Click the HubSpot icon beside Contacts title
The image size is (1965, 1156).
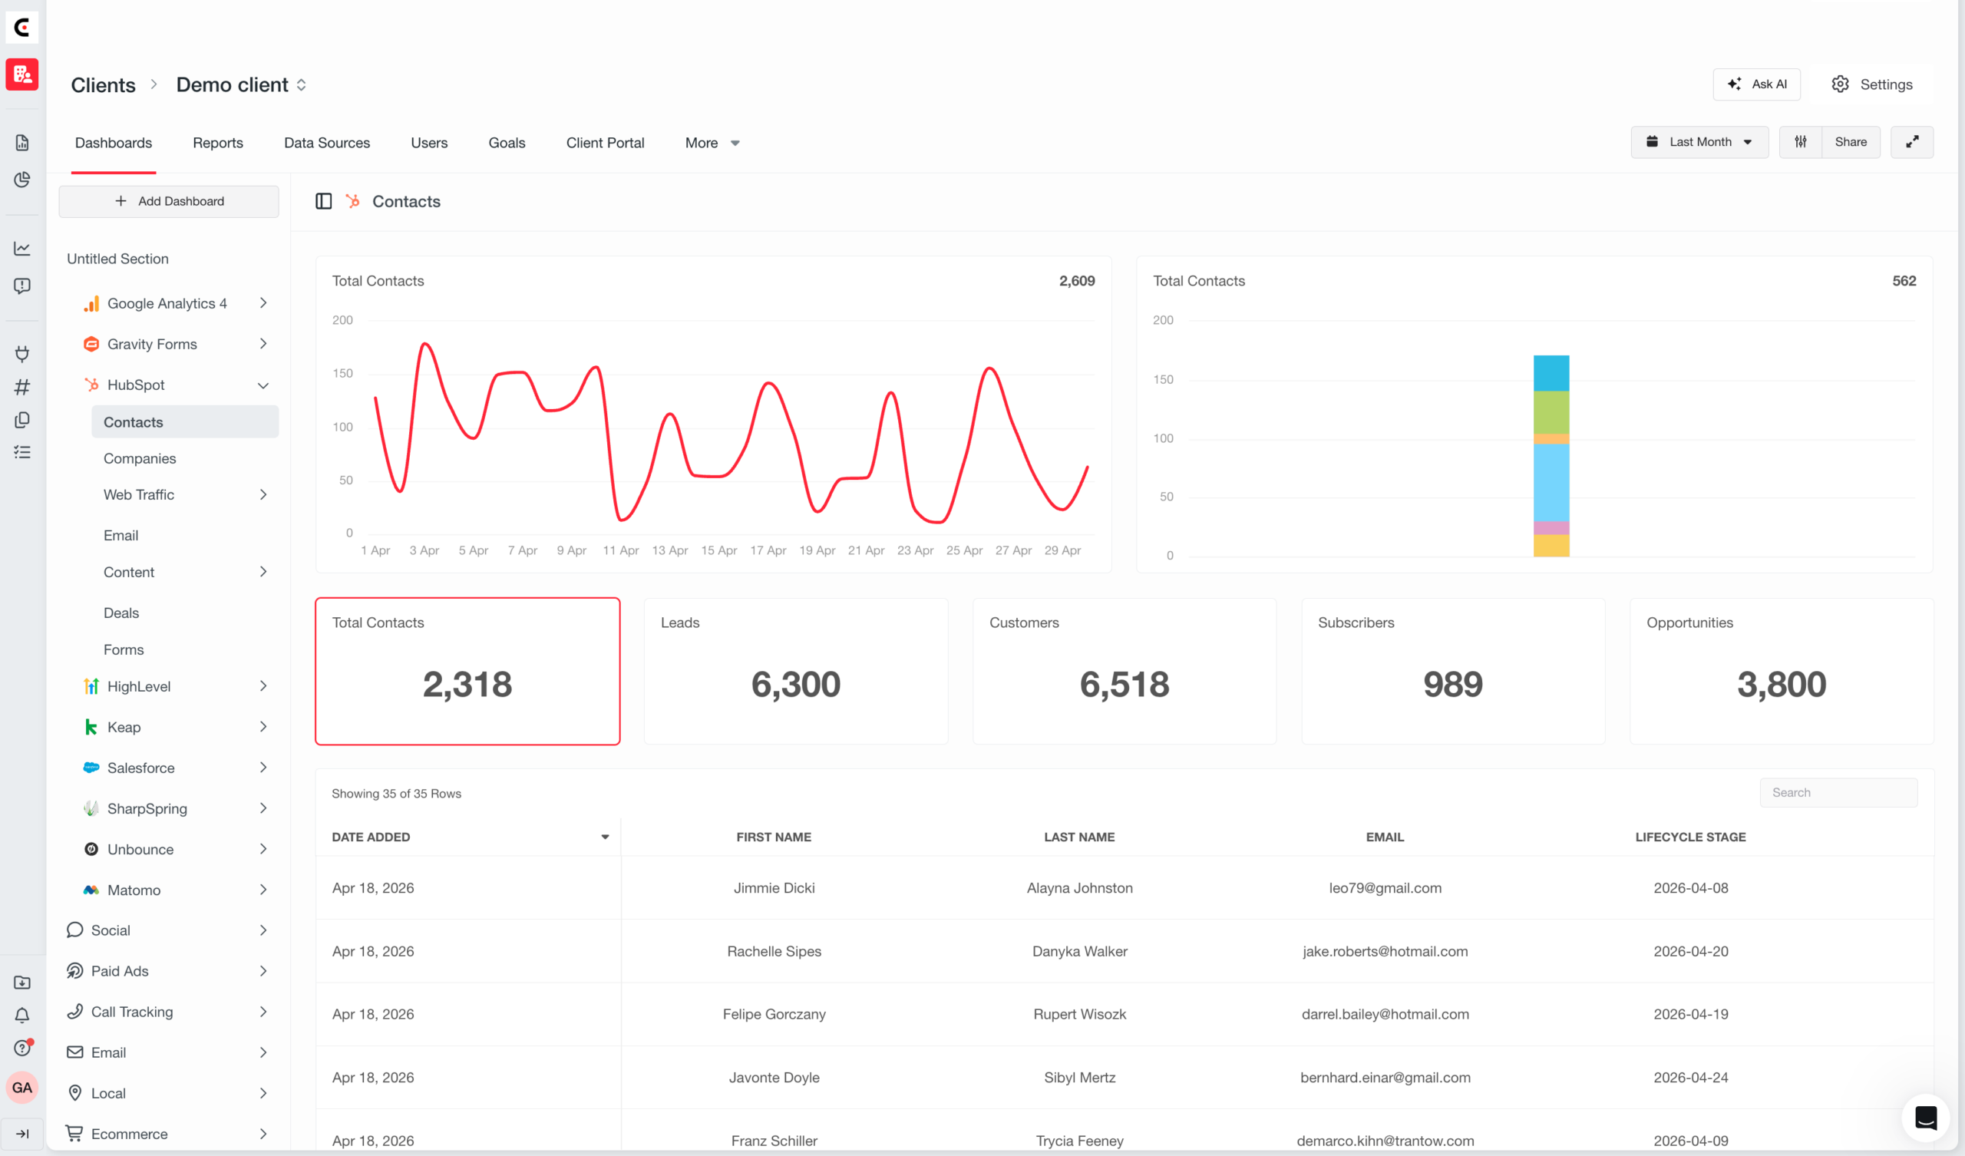point(353,201)
